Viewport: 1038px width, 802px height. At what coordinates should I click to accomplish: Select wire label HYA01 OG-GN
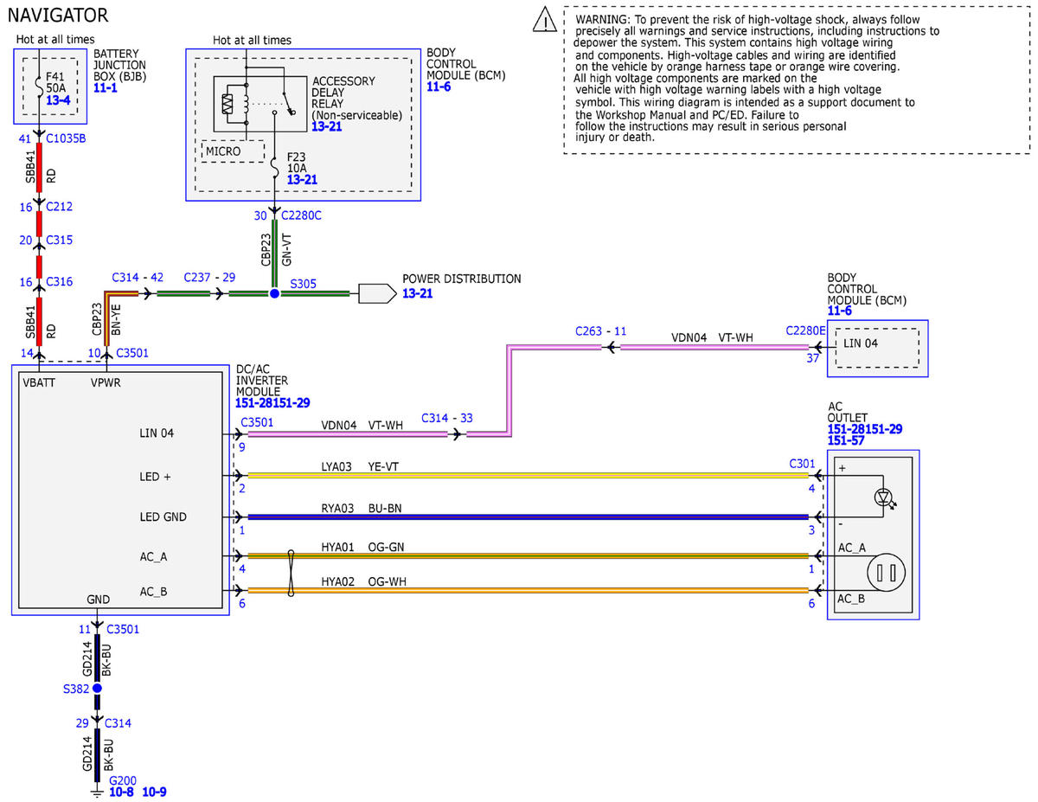[362, 546]
